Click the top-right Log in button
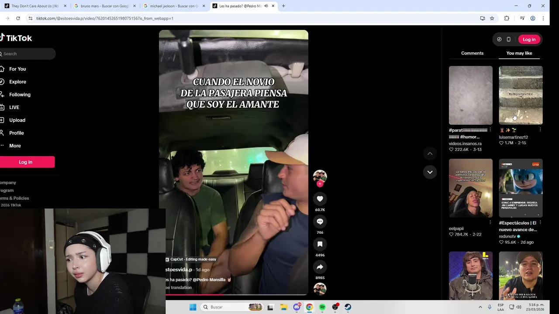 [529, 39]
